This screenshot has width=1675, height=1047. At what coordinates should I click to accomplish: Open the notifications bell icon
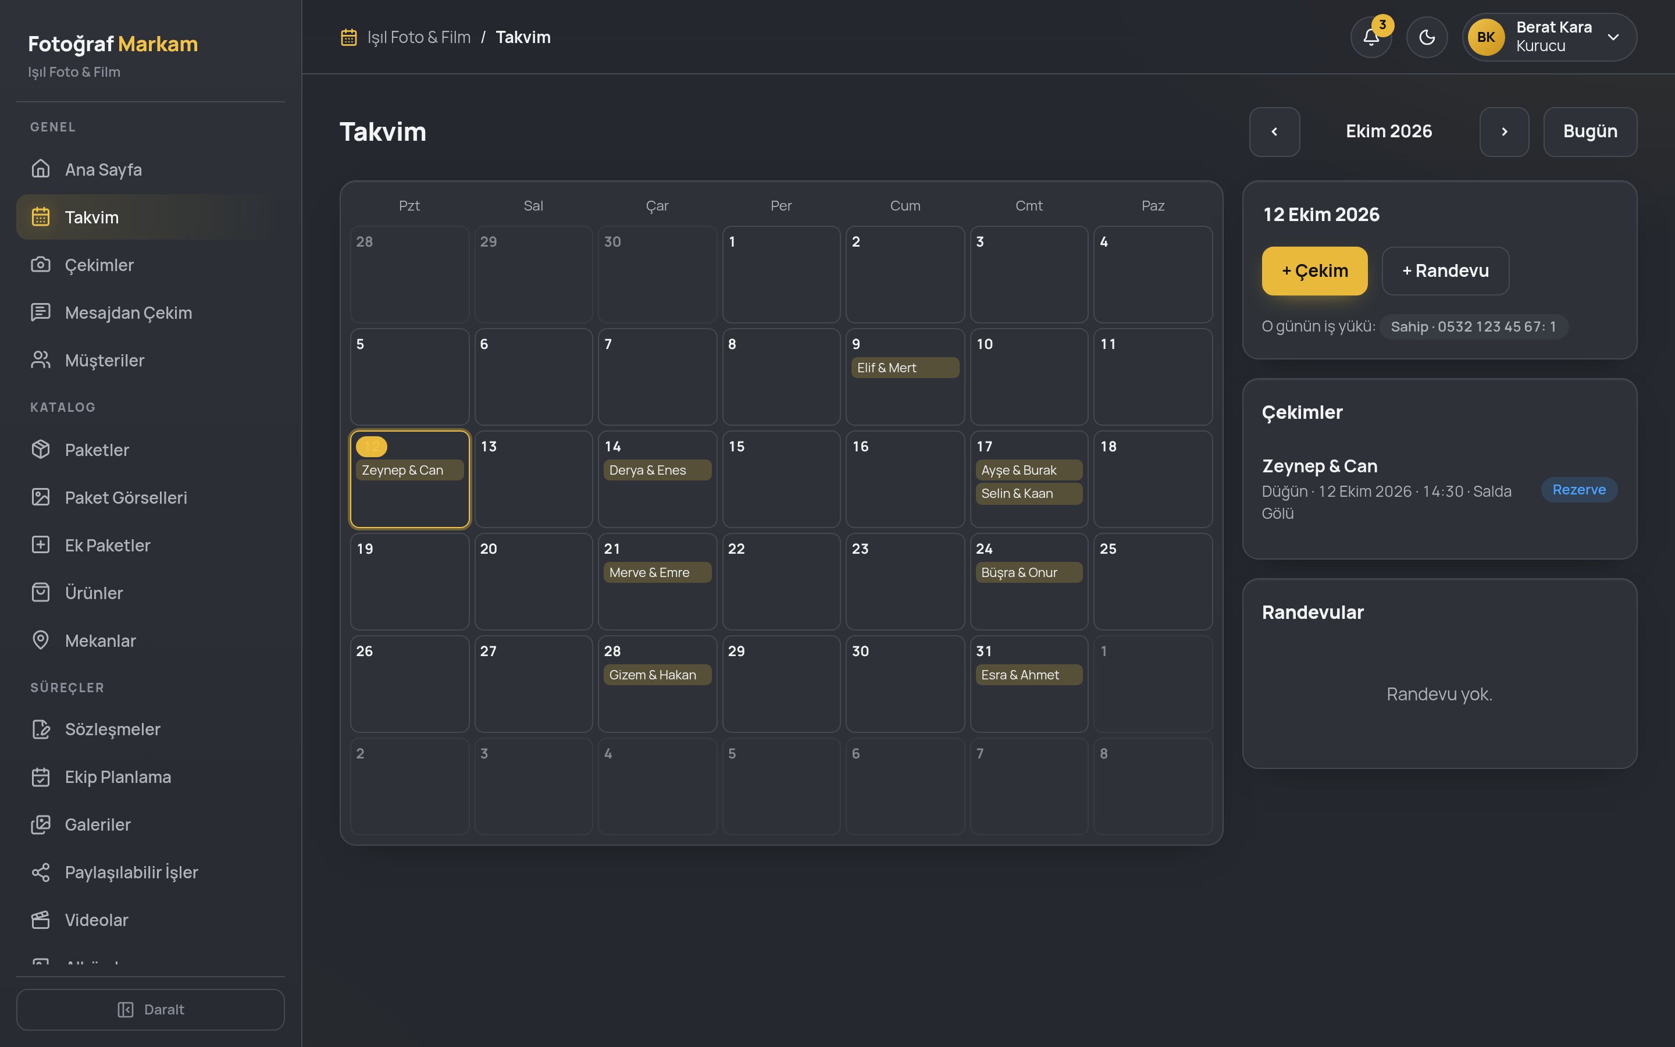(1371, 37)
